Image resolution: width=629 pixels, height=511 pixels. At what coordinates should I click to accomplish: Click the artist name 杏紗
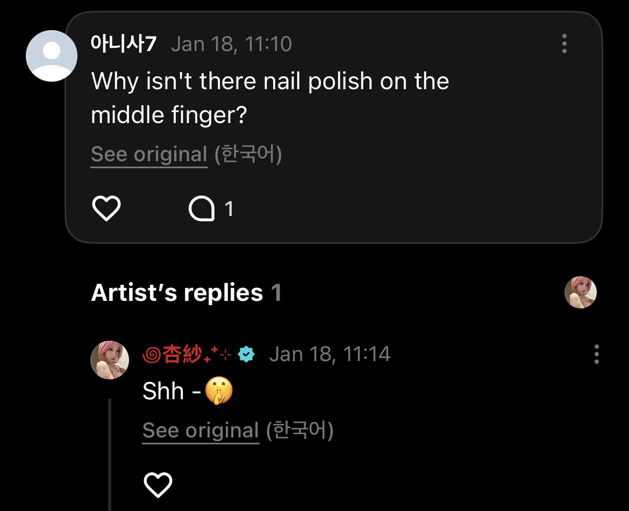click(x=183, y=355)
